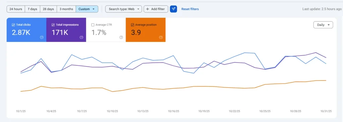The height and width of the screenshot is (122, 343).
Task: Click the 10/19/25 axis label
Action: coord(204,111)
